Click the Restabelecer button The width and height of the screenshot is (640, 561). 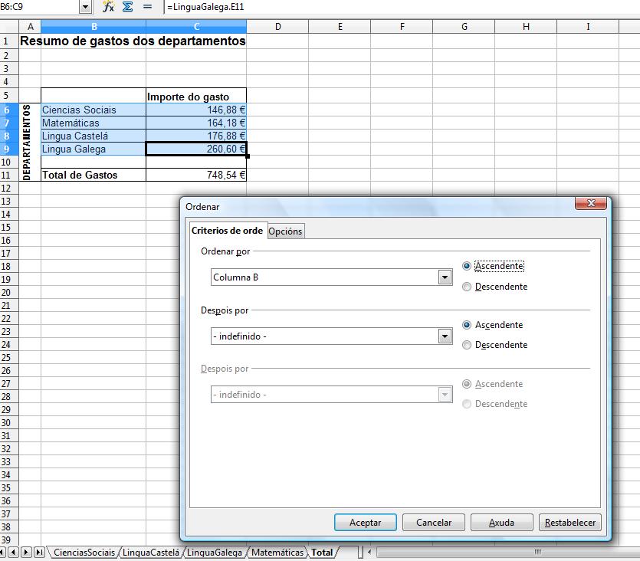click(x=570, y=523)
